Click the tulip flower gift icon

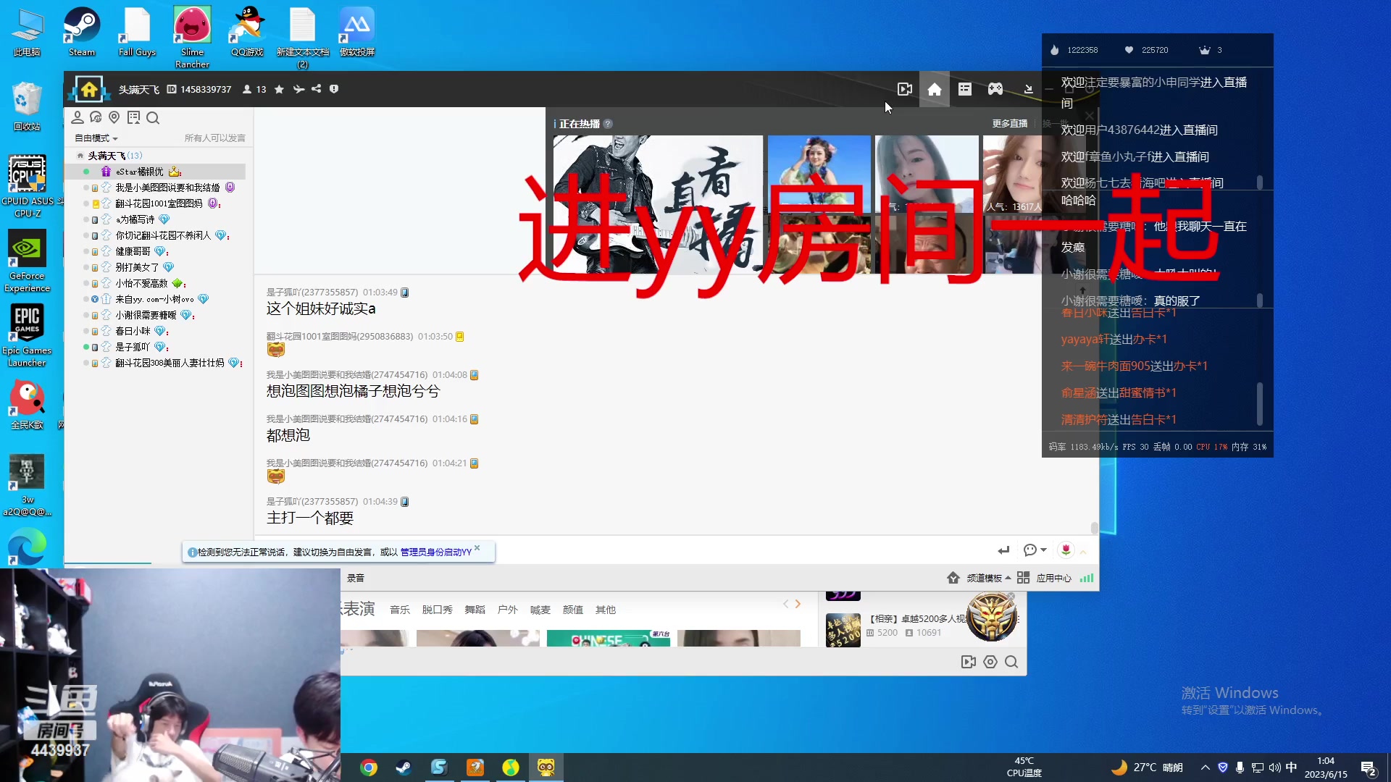tap(1066, 550)
